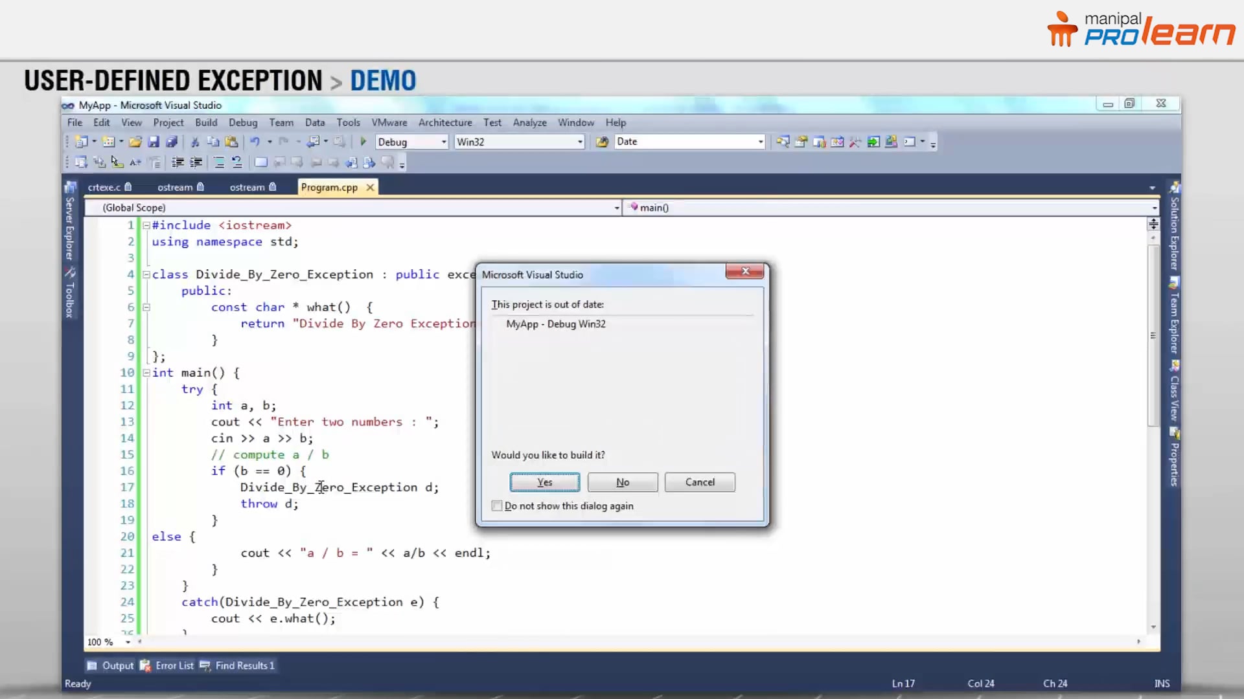Click Yes to build the project
Viewport: 1244px width, 699px height.
[x=544, y=482]
